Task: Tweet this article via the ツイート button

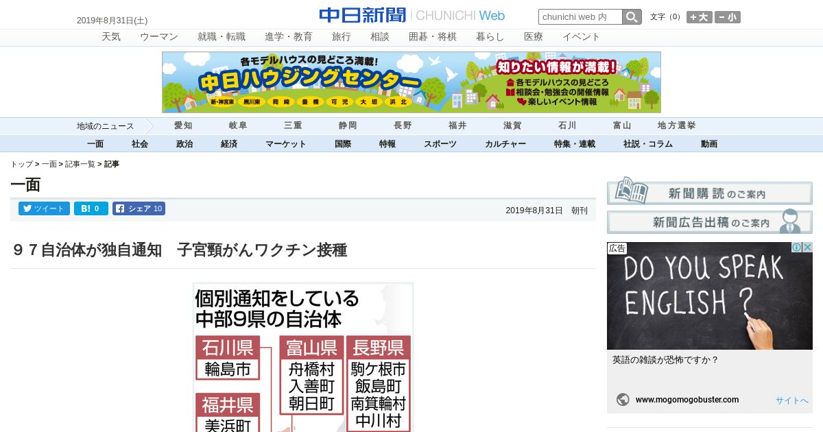Action: click(x=44, y=208)
